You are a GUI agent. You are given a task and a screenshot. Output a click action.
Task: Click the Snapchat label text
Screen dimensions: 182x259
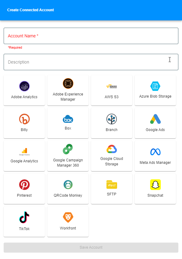tap(155, 195)
